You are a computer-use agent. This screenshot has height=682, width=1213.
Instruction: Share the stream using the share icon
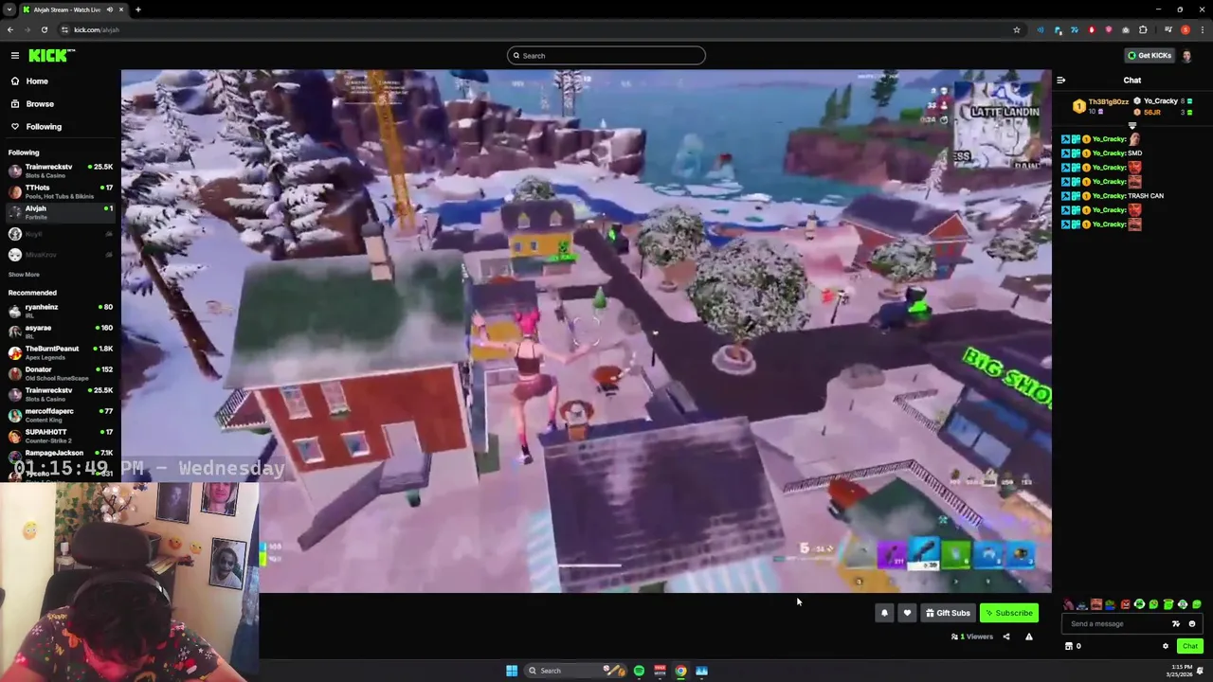[1006, 637]
